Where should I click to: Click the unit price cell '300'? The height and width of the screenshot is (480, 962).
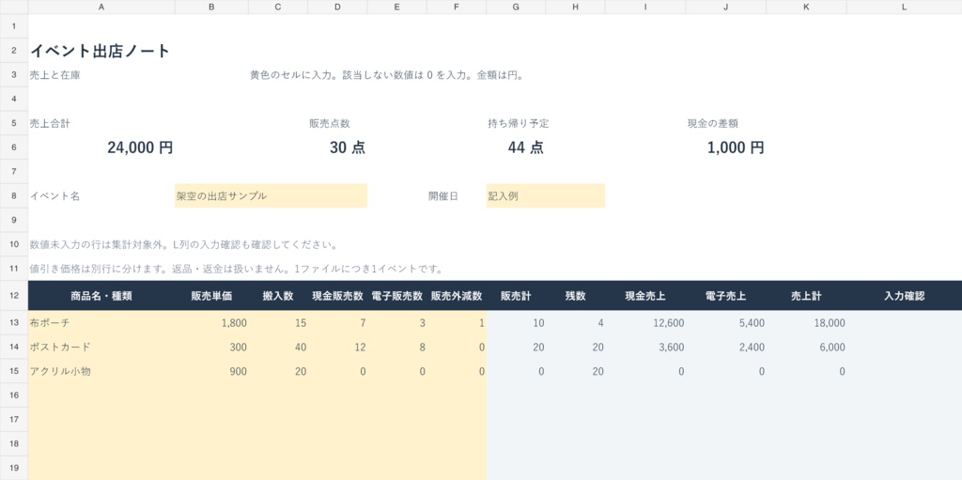point(211,347)
